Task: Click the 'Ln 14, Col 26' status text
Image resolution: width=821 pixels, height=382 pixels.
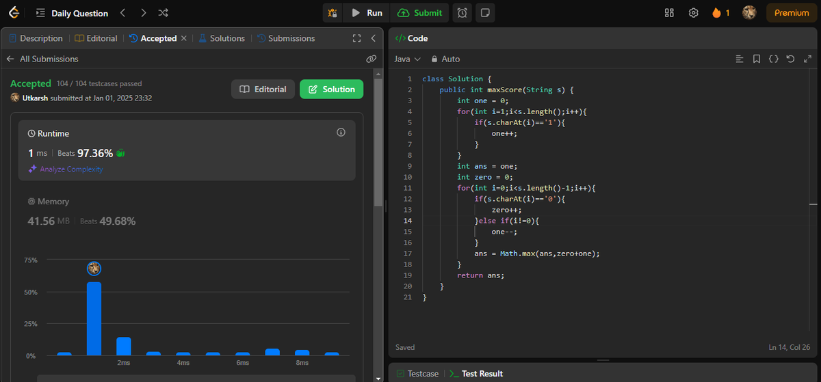Action: coord(791,347)
